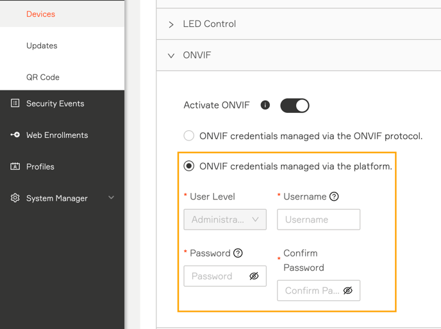441x329 pixels.
Task: Click into the Username input field
Action: point(319,219)
